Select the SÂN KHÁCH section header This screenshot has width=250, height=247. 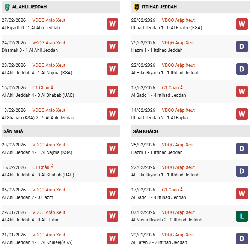click(x=145, y=131)
